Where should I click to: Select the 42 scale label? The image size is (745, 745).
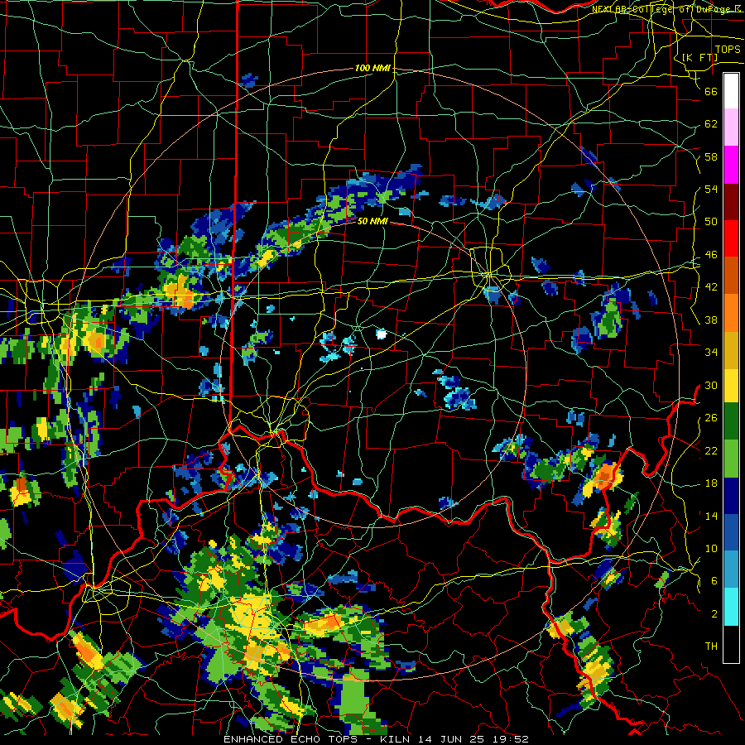711,287
